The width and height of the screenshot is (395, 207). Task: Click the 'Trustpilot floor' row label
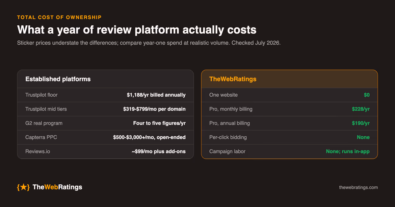pos(41,95)
